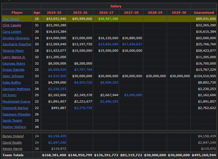Screen dimensions: 218x159
Task: Follow the Zaccharie Risacher link
Action: pyautogui.click(x=17, y=44)
